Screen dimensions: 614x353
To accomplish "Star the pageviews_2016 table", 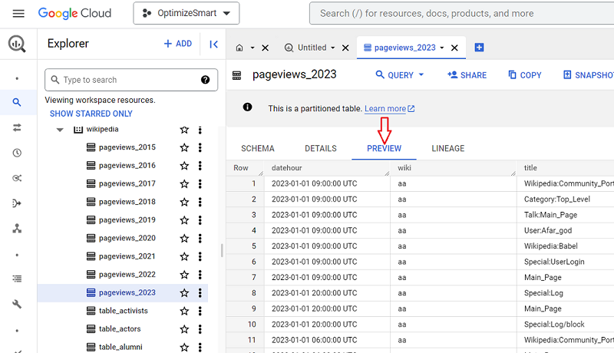I will [184, 166].
